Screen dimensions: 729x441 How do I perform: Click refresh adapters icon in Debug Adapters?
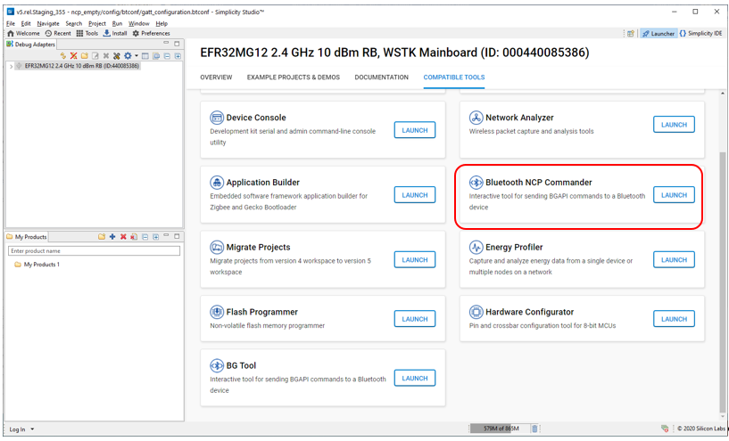[63, 56]
